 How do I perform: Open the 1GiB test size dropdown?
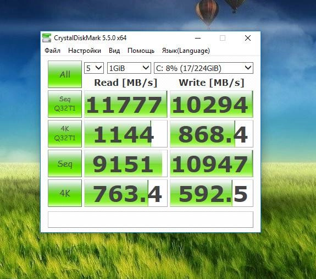coord(129,68)
